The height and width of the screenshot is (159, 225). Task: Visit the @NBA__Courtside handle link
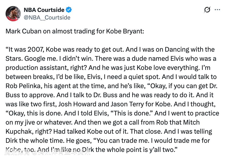tap(47, 17)
